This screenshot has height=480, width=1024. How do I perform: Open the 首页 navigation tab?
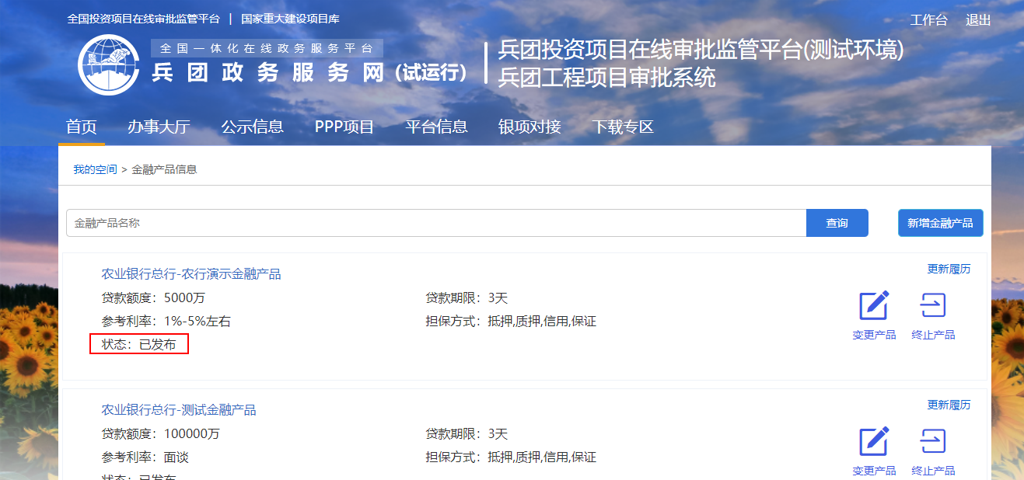82,127
